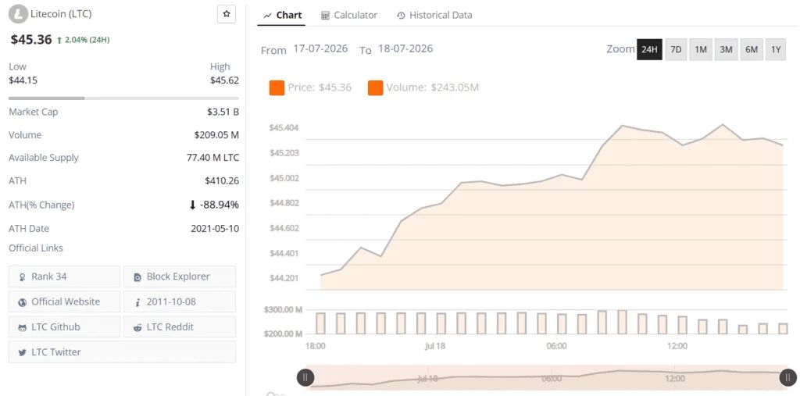Edit the From date 17-07-2026
This screenshot has height=396, width=800.
click(320, 49)
